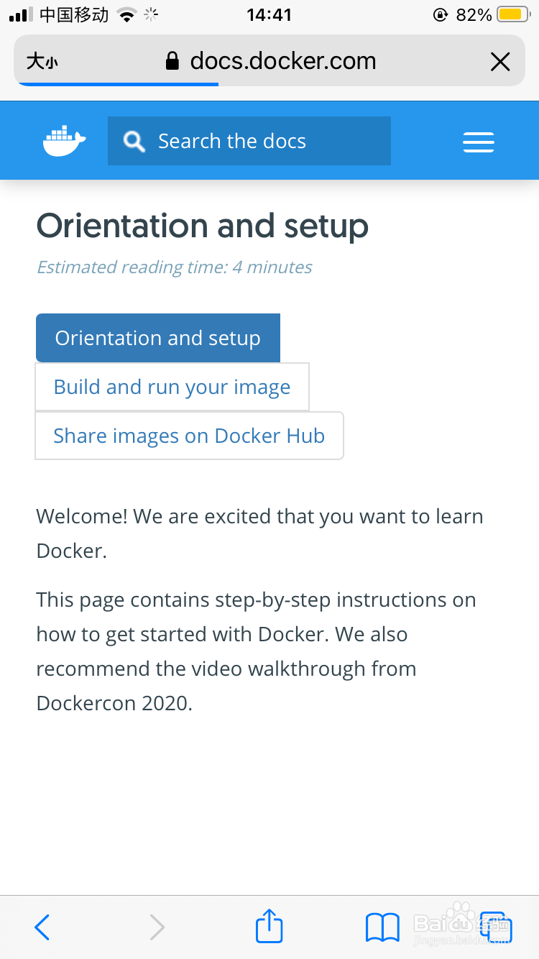The width and height of the screenshot is (539, 959).
Task: Tap the Safari forward arrow
Action: tap(157, 927)
